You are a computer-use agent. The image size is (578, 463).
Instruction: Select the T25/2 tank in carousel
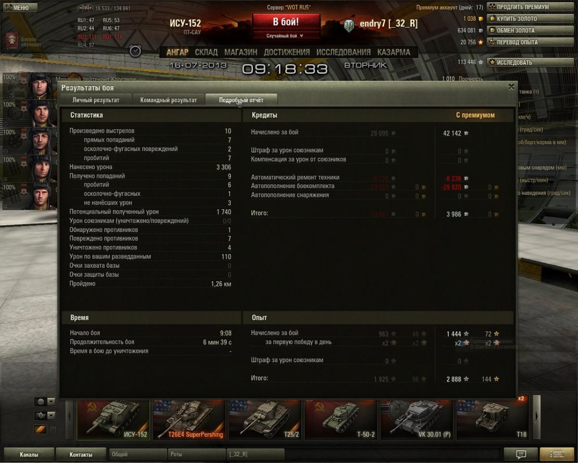pyautogui.click(x=265, y=419)
